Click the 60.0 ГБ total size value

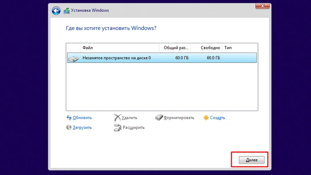pos(182,58)
